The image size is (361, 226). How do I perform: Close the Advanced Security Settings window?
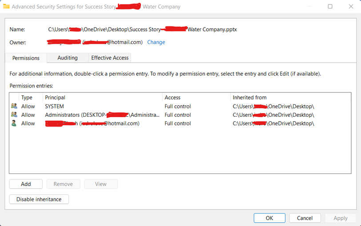tap(350, 7)
